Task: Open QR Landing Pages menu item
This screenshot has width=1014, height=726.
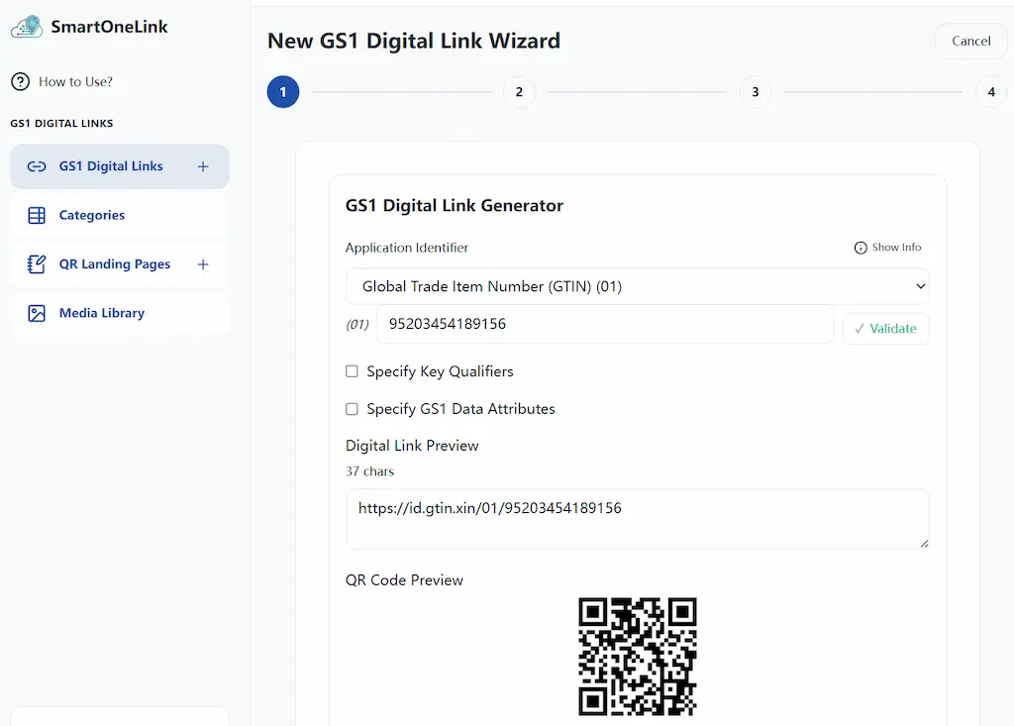Action: (x=120, y=264)
